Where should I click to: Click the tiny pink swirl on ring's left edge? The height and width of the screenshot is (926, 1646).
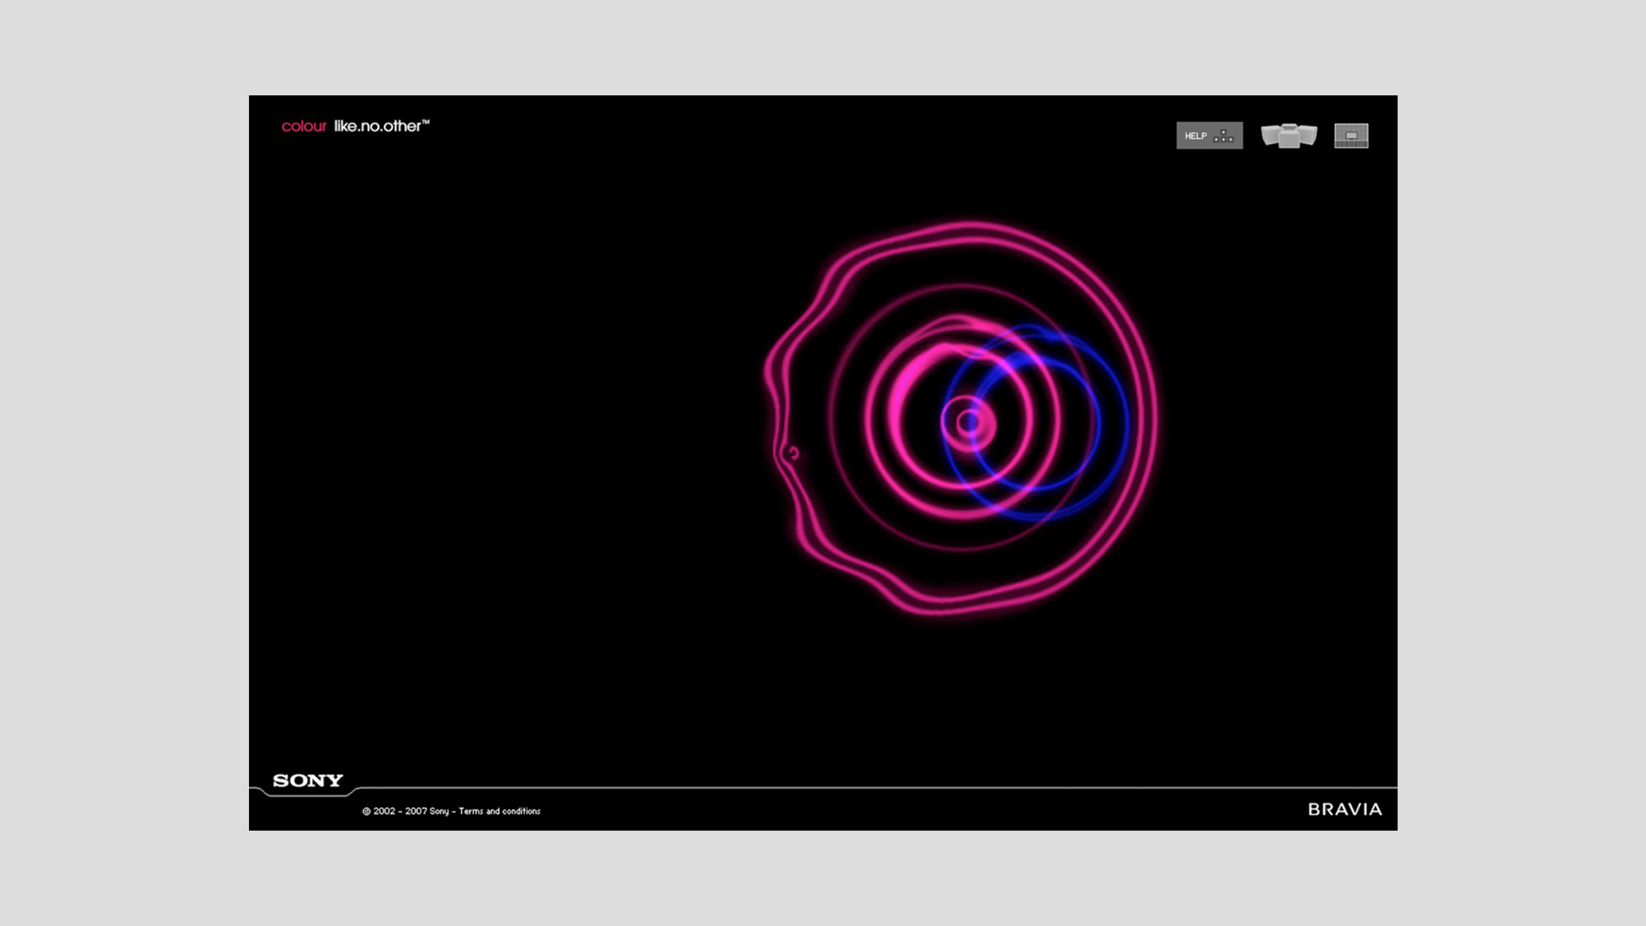point(794,453)
